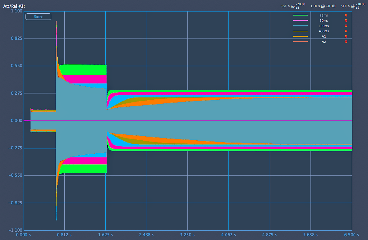Click the 4.875 s time axis label
This screenshot has height=240, width=368.
(270, 235)
